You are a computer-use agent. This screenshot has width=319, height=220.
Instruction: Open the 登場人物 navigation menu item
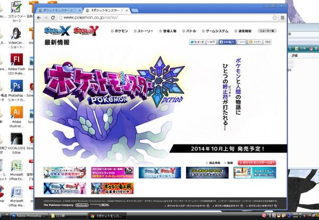click(x=168, y=31)
